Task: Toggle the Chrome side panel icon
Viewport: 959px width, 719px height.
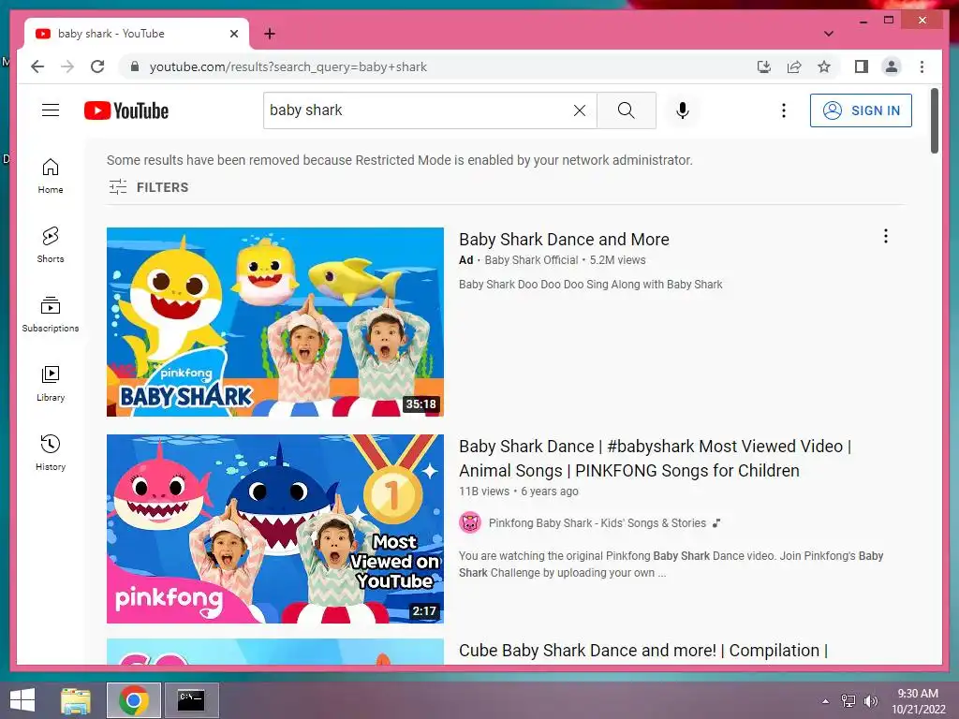Action: pyautogui.click(x=862, y=66)
